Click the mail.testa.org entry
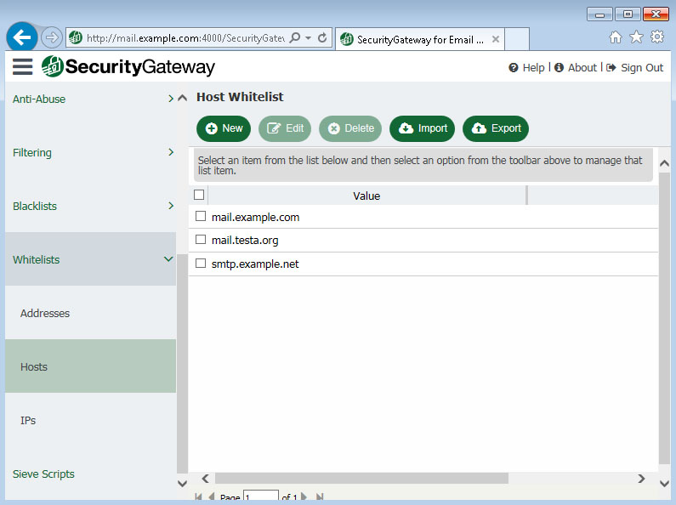 click(245, 241)
